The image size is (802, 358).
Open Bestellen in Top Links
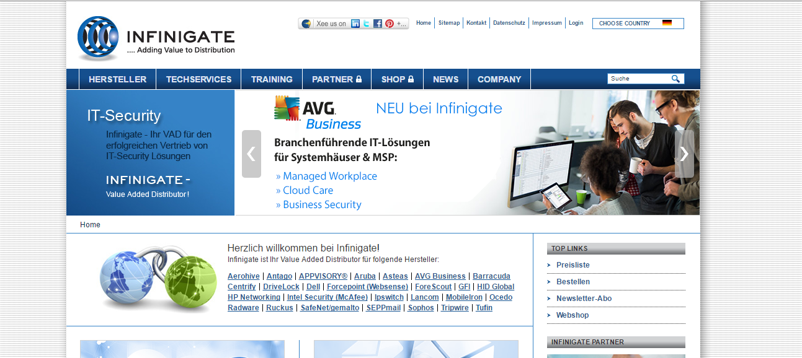tap(573, 282)
